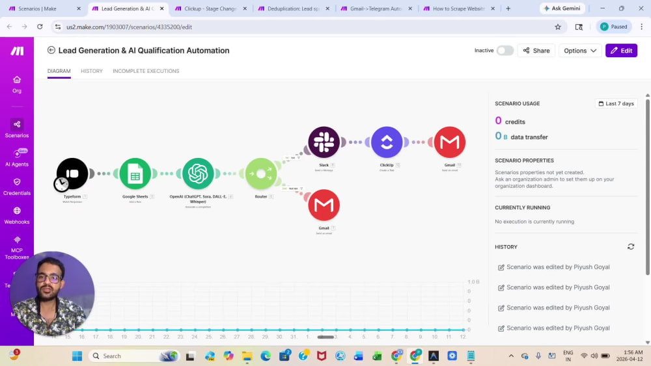
Task: Go back using arrow beside scenario title
Action: click(x=51, y=50)
